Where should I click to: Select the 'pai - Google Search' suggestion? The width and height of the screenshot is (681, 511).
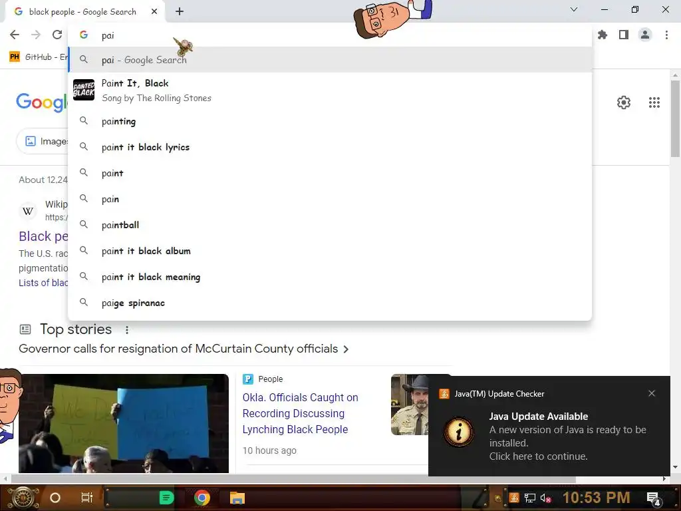click(x=330, y=60)
